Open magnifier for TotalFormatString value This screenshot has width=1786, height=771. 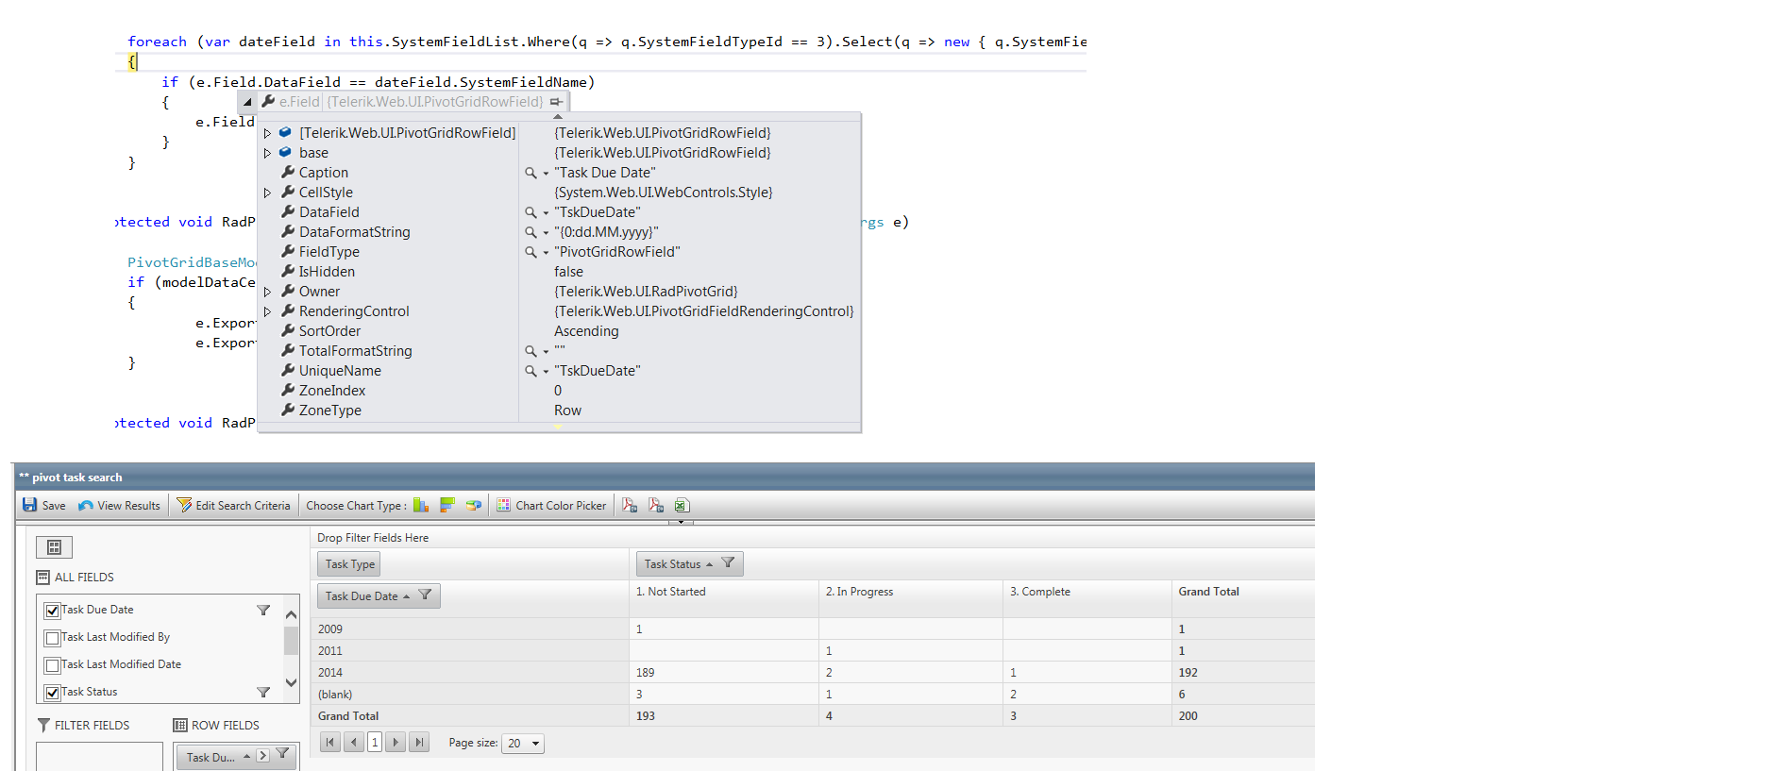point(531,351)
